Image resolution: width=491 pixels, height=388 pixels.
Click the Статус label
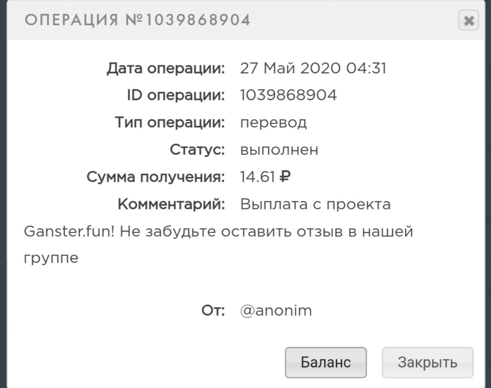coord(197,150)
